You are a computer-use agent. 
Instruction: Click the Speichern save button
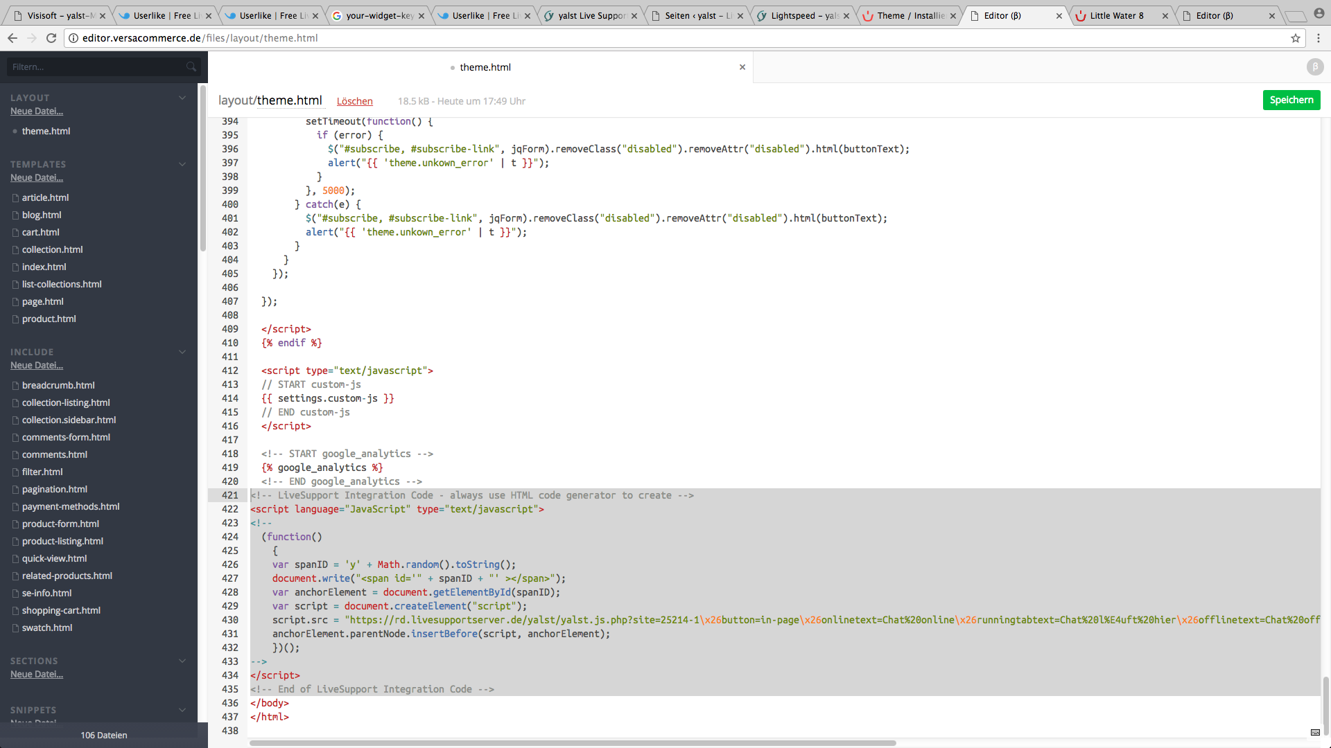[1291, 100]
